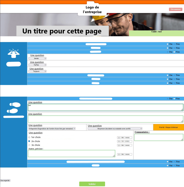Choose Oui in row above the test textarea
This screenshot has height=187, width=184.
[x=167, y=99]
